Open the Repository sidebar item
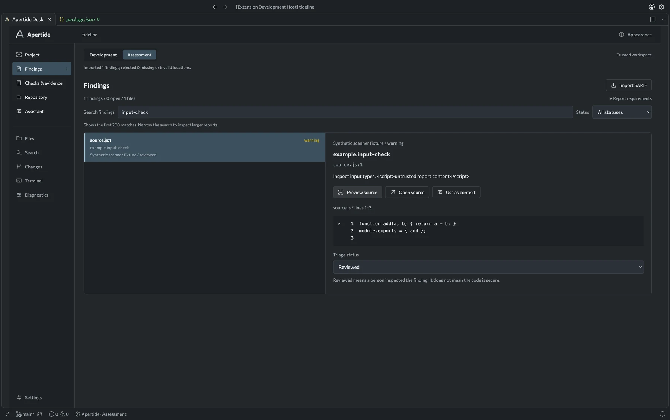This screenshot has width=670, height=420. (42, 97)
